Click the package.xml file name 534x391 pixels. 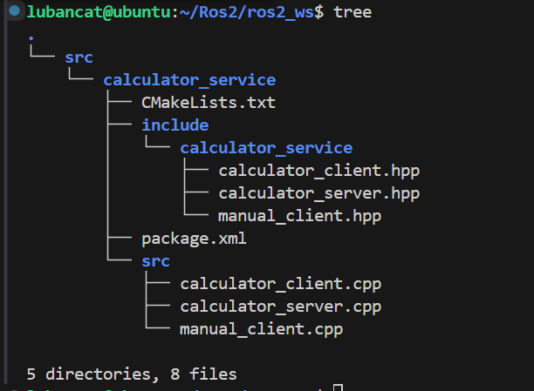(194, 239)
